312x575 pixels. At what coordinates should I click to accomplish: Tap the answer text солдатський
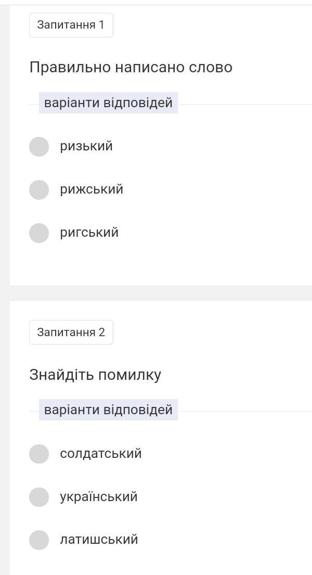101,453
